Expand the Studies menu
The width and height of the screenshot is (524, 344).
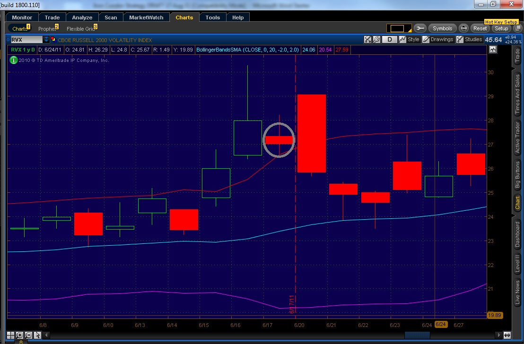tap(469, 40)
